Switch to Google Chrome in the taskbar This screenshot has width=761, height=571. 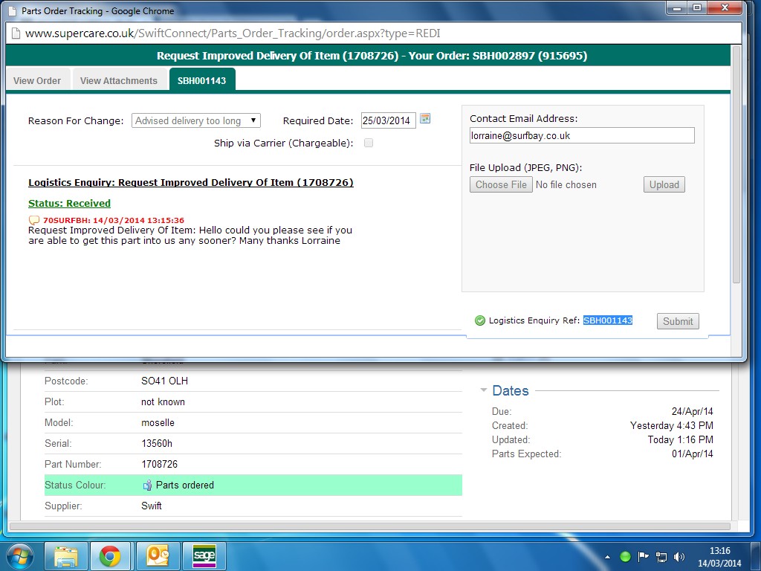tap(110, 556)
